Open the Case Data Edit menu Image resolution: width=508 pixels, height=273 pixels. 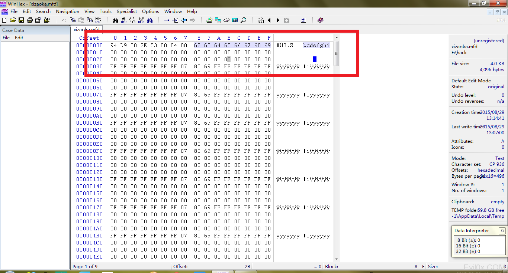(x=19, y=38)
